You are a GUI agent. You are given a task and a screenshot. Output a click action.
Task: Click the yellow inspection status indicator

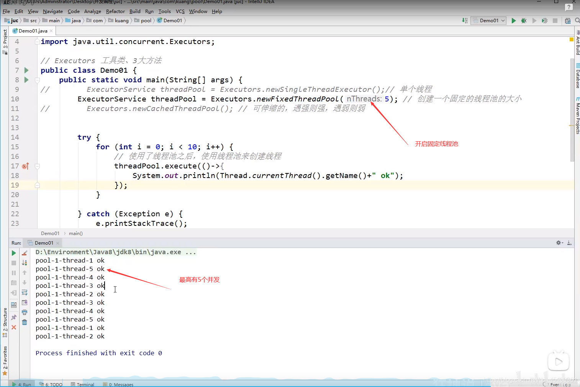[571, 39]
